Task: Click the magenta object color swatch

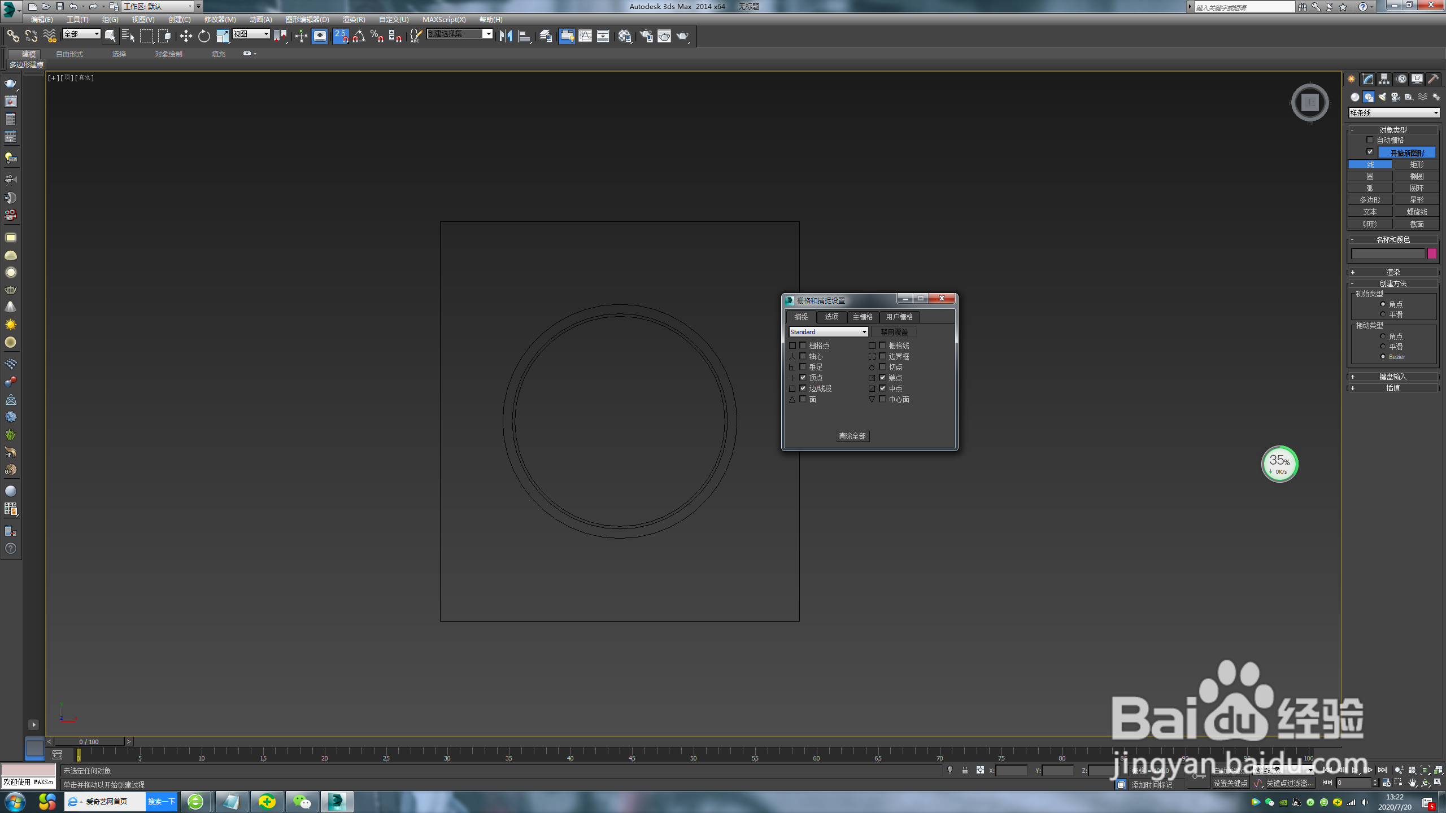Action: coord(1432,253)
